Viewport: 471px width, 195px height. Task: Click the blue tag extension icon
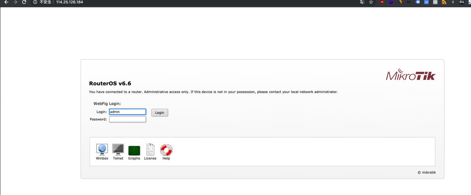click(x=417, y=2)
